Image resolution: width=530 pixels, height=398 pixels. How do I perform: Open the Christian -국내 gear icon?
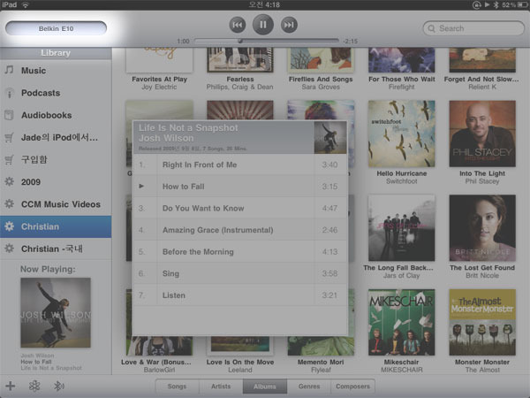click(x=9, y=249)
